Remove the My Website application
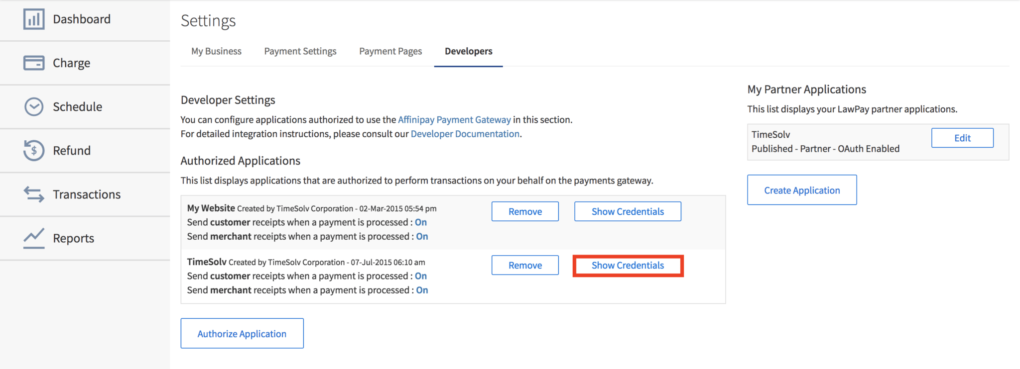The height and width of the screenshot is (369, 1020). [x=525, y=212]
